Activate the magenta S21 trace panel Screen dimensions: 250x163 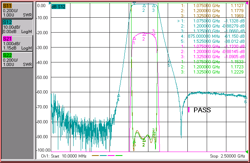[17, 43]
